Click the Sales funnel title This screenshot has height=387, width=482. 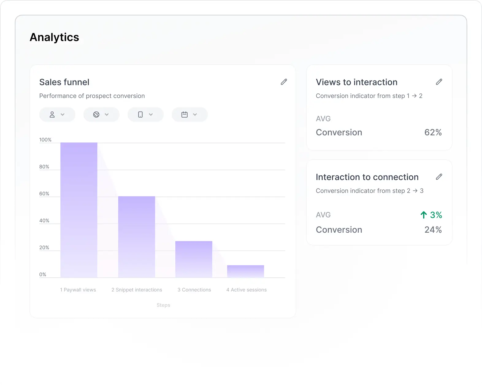(x=64, y=82)
